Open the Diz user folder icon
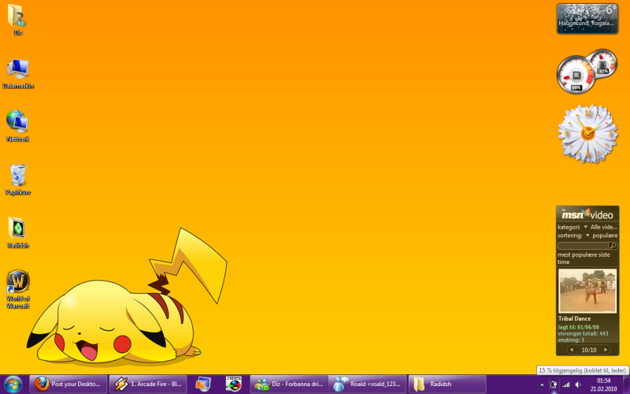The height and width of the screenshot is (394, 630). pos(17,20)
